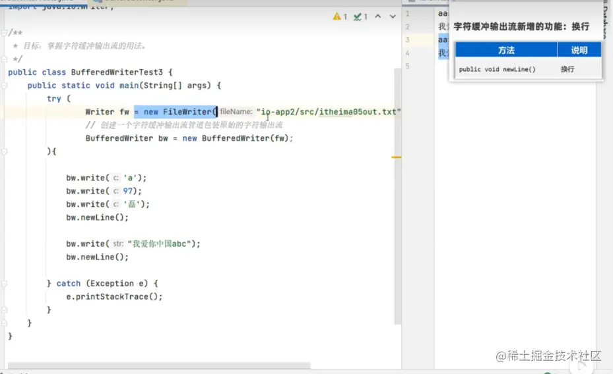
Task: Fold the main method using its gutter marker
Action: (5, 86)
